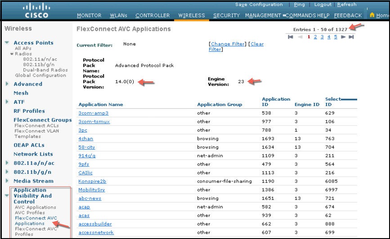
Task: Go to next page of entries
Action: 343,37
